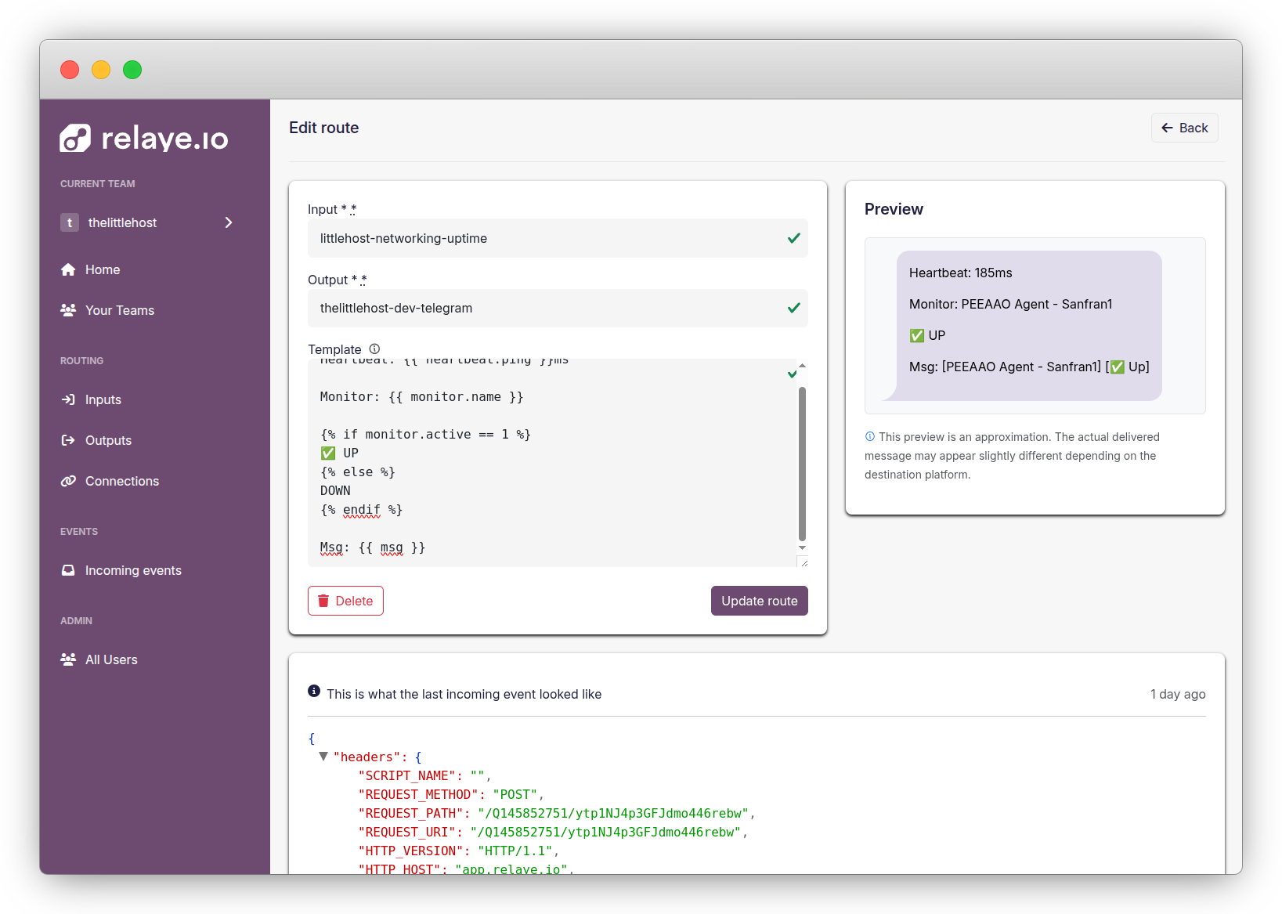Image resolution: width=1282 pixels, height=914 pixels.
Task: Select the Your Teams sidebar icon
Action: point(69,310)
